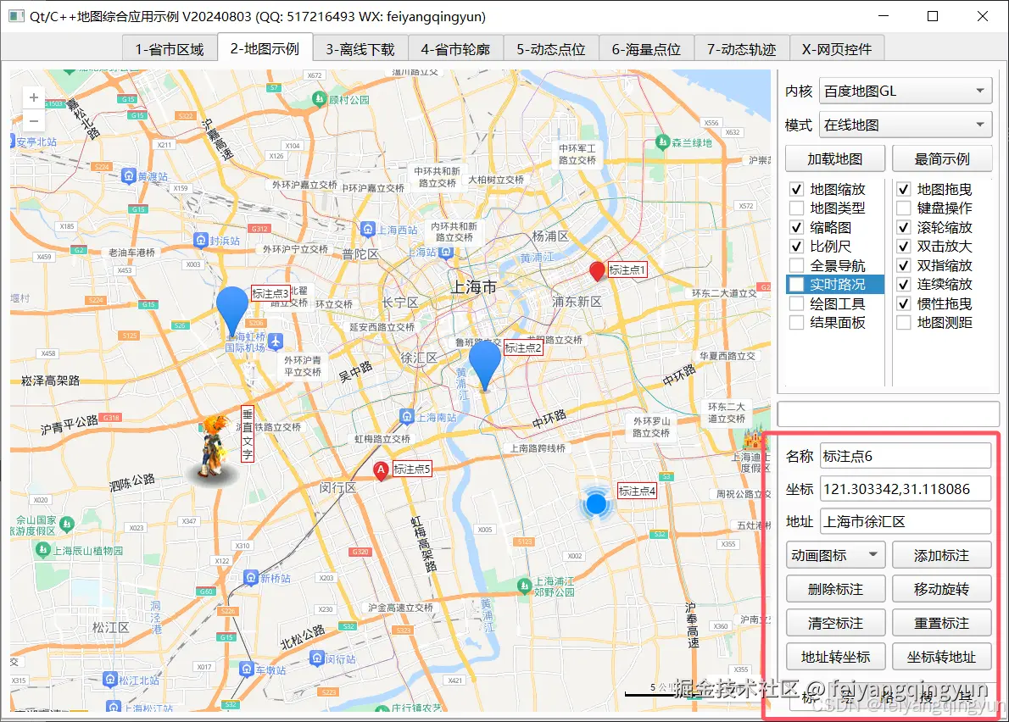Click the 加载地图 button
The height and width of the screenshot is (722, 1009).
coord(835,158)
